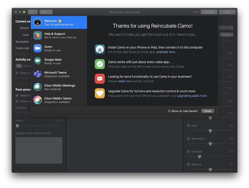This screenshot has width=249, height=188.
Task: Select the Welcome tips item
Action: (59, 22)
